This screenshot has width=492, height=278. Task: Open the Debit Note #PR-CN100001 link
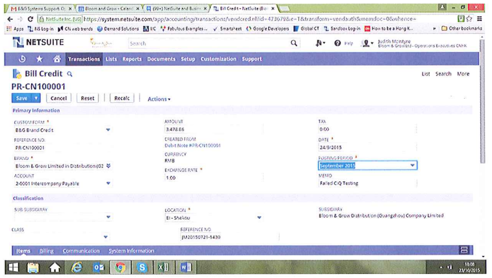pos(193,146)
